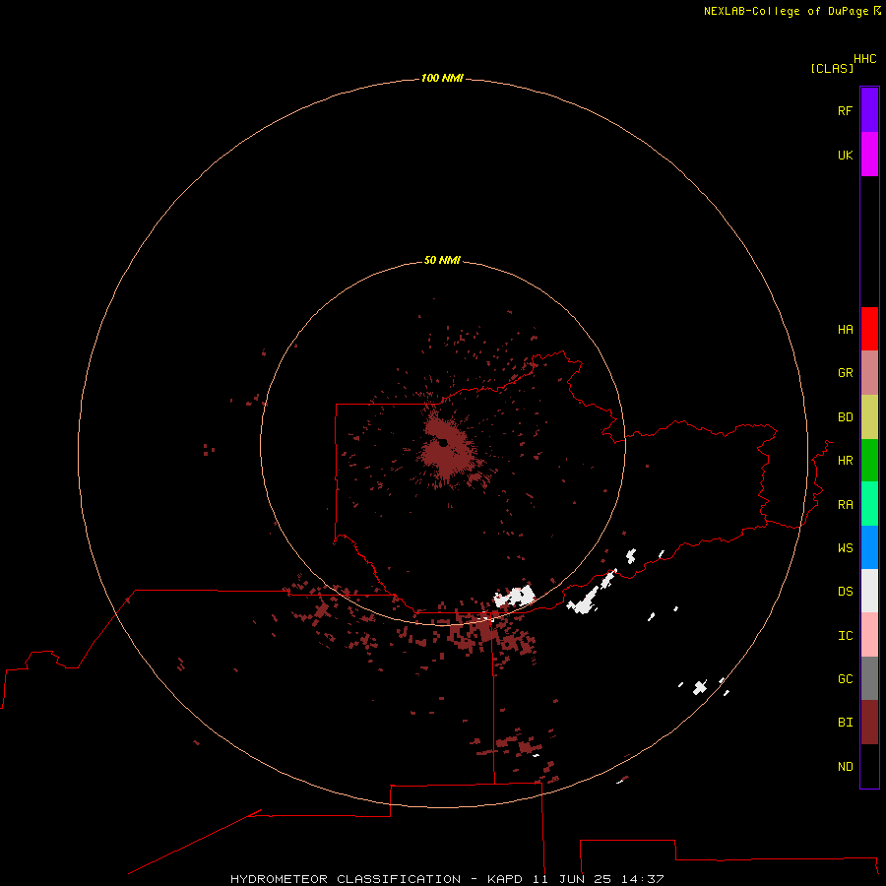The width and height of the screenshot is (886, 886).
Task: Click the GC gray legend swatch
Action: (x=869, y=678)
